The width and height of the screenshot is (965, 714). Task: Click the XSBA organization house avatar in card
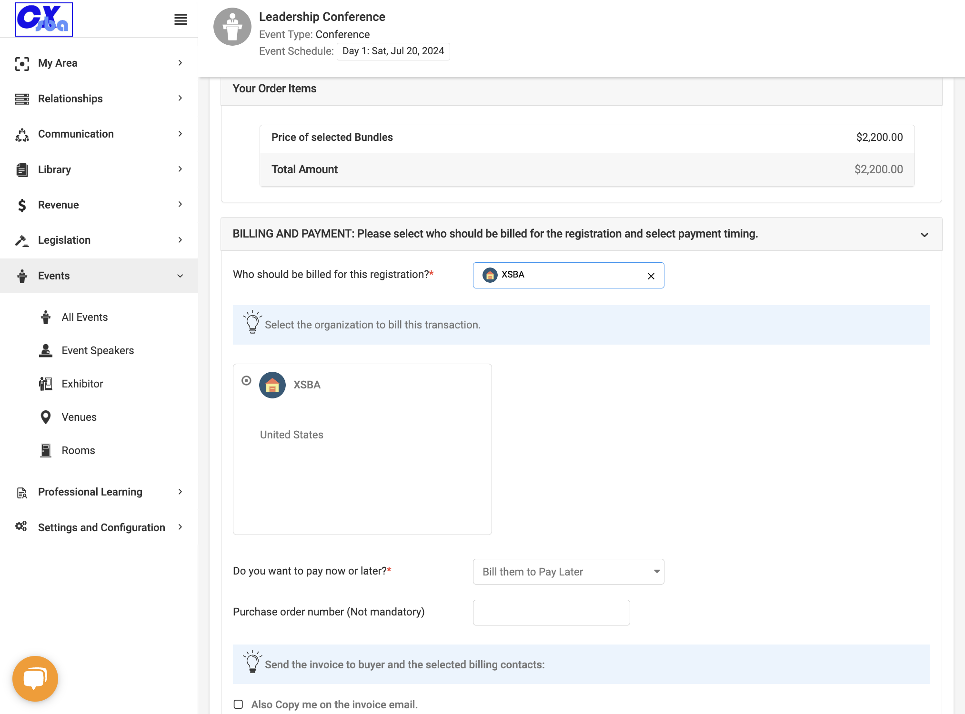[x=272, y=385]
